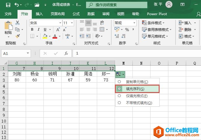Open file using the folder icon in the quick access toolbar
Viewport: 201px width, 140px height.
tap(37, 5)
